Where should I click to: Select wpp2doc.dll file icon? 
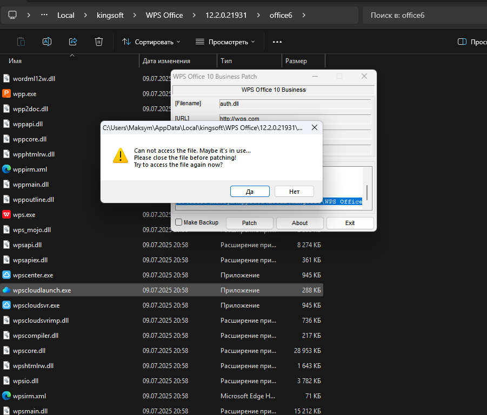[x=6, y=108]
